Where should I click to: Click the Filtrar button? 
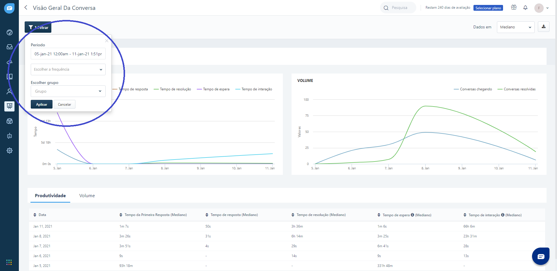pyautogui.click(x=38, y=27)
